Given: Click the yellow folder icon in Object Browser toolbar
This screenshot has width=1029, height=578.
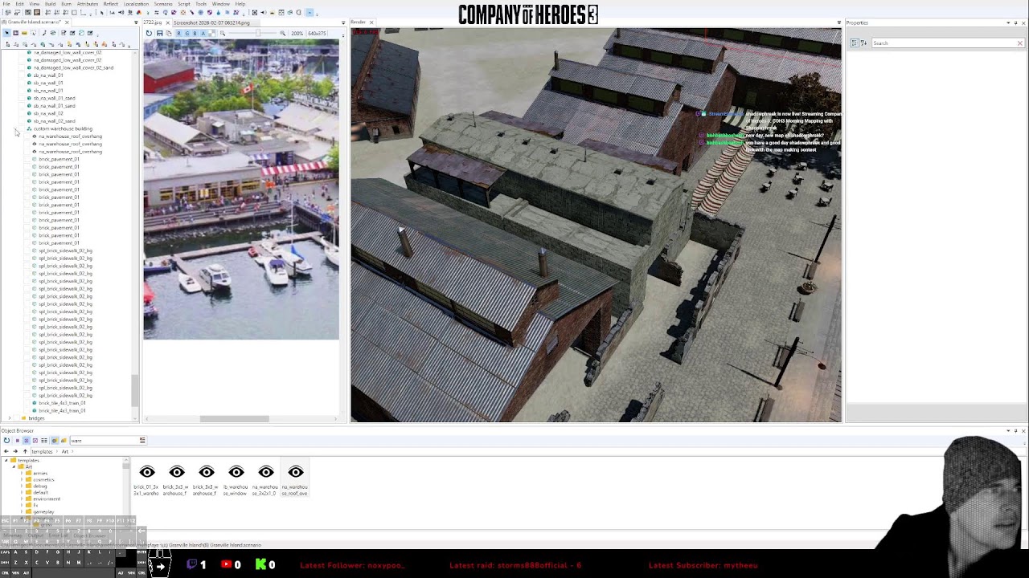Looking at the screenshot, I should (64, 441).
